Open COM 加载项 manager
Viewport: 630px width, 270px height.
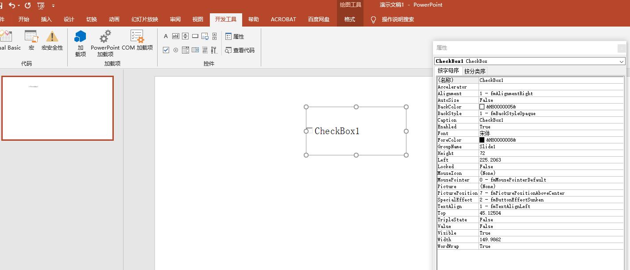tap(138, 43)
